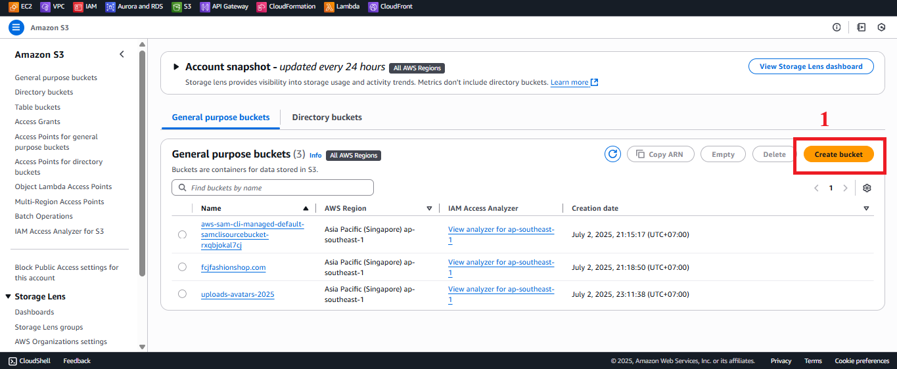The height and width of the screenshot is (369, 897).
Task: Open the fcjfashionshop.com bucket link
Action: coord(233,267)
